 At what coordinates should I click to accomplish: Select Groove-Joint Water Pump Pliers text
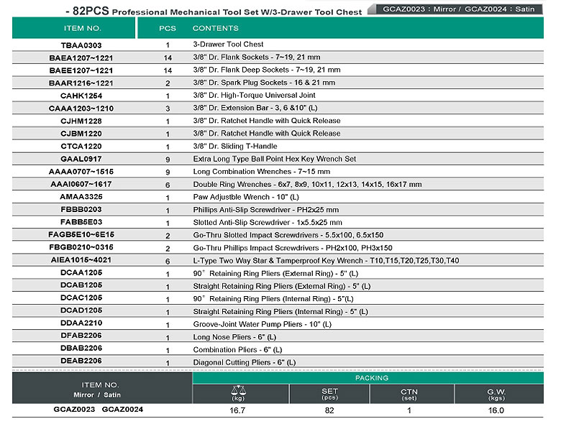click(x=263, y=324)
